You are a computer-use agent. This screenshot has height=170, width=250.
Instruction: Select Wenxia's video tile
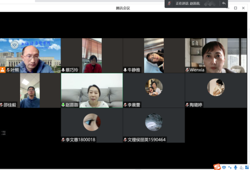tap(216, 55)
